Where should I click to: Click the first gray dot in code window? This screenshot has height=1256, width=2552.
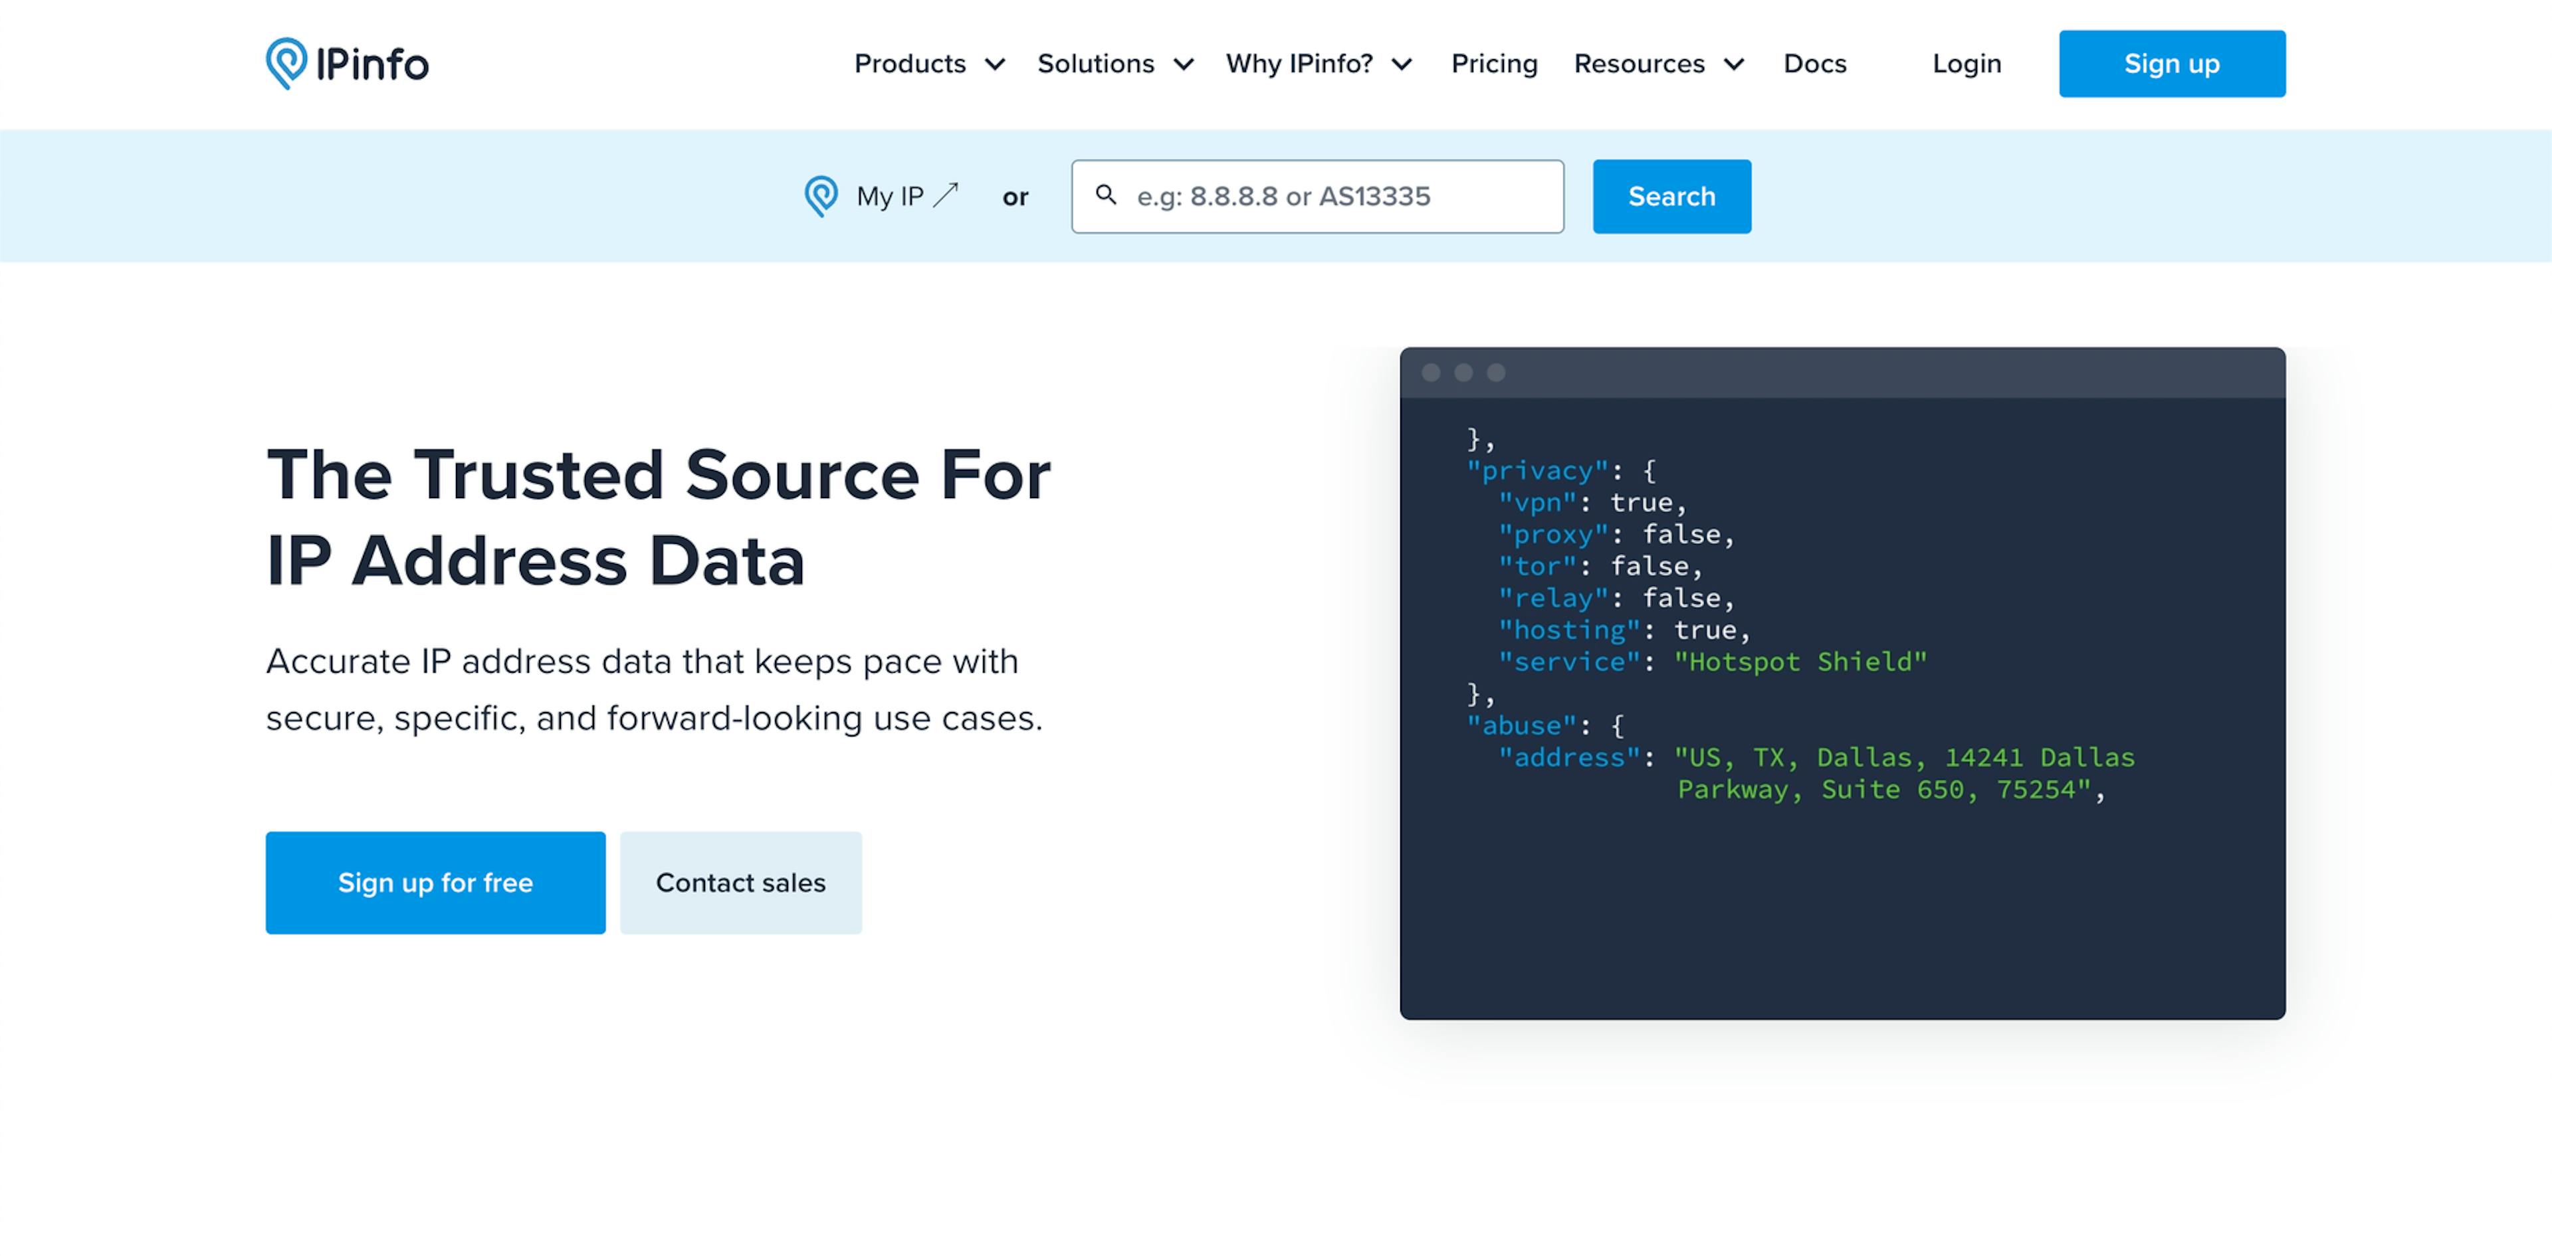[x=1431, y=373]
